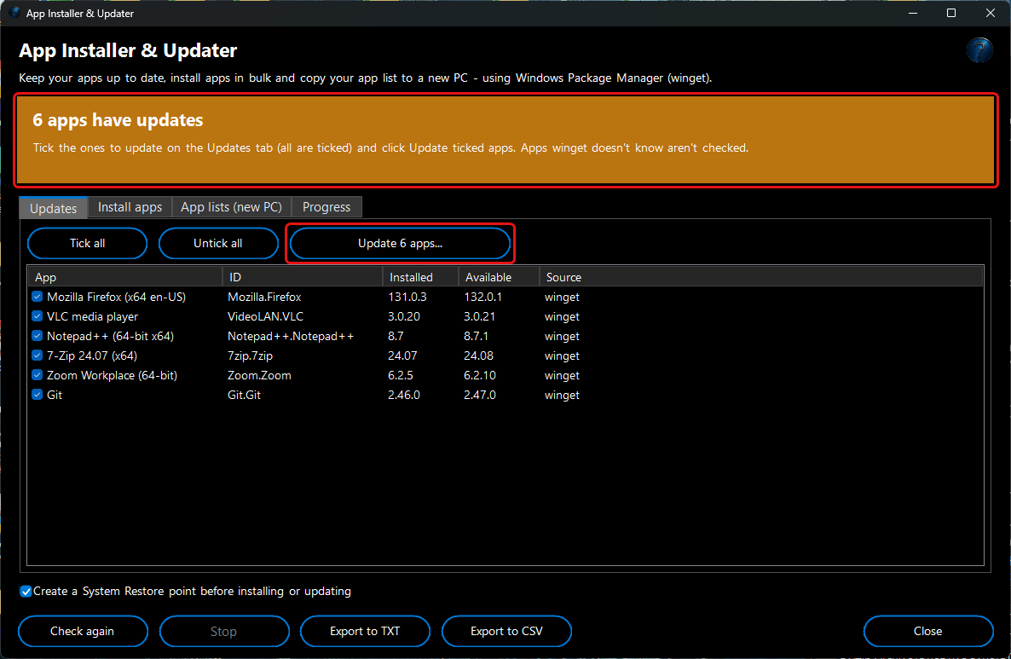Image resolution: width=1011 pixels, height=659 pixels.
Task: Click available version 24.08
Action: [x=478, y=356]
